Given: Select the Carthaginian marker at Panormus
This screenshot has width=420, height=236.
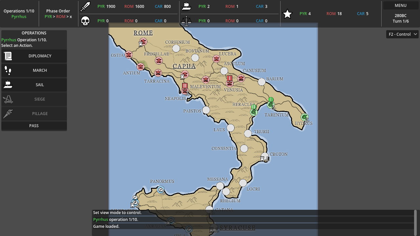Looking at the screenshot, I should pos(161,189).
